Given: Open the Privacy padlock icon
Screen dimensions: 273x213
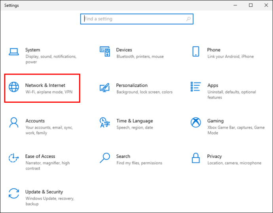Looking at the screenshot, I should coord(196,158).
